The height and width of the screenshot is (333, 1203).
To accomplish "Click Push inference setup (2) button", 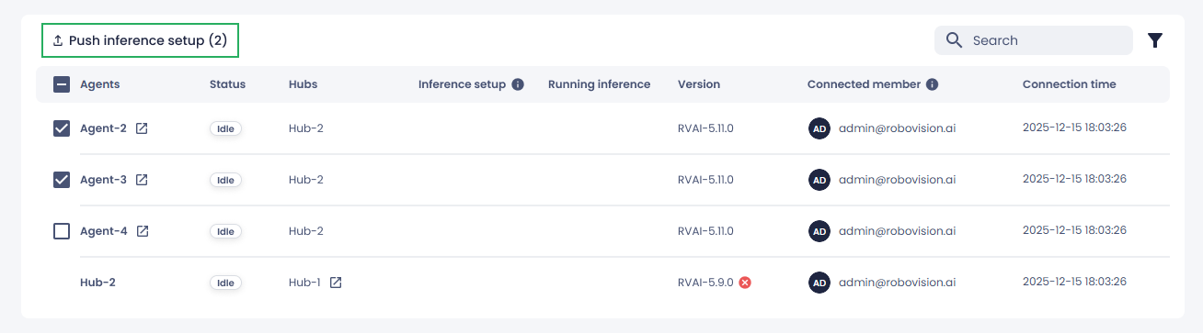I will pos(140,40).
